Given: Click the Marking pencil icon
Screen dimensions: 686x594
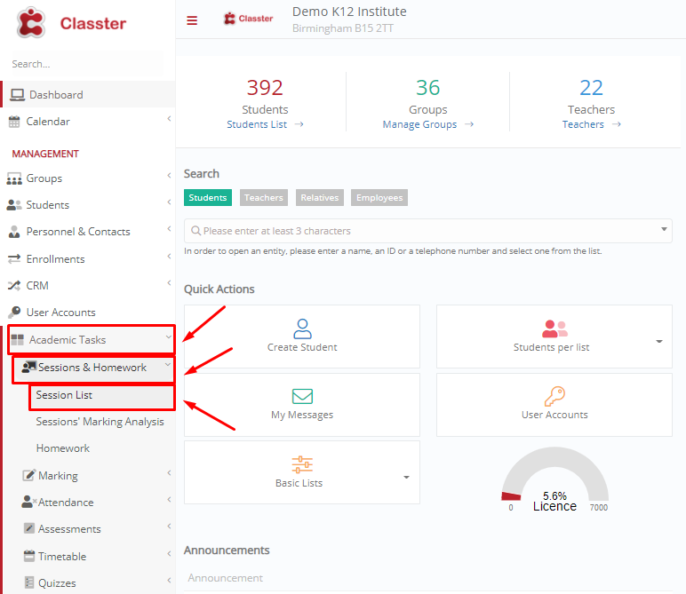Looking at the screenshot, I should [28, 475].
